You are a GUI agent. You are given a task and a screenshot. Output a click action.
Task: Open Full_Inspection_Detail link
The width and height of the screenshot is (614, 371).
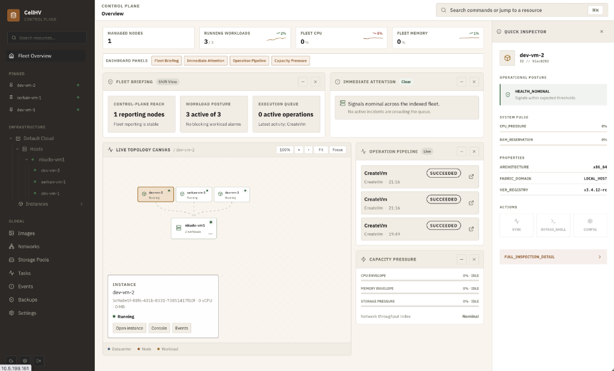553,257
